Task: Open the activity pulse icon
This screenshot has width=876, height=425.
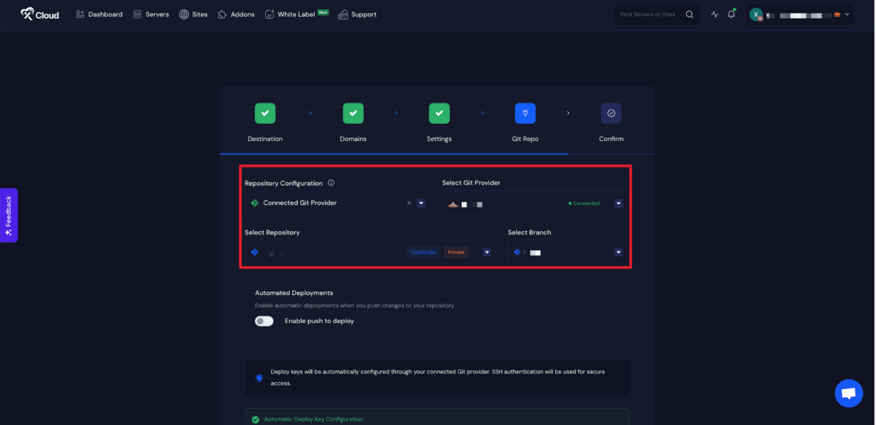Action: click(x=714, y=15)
